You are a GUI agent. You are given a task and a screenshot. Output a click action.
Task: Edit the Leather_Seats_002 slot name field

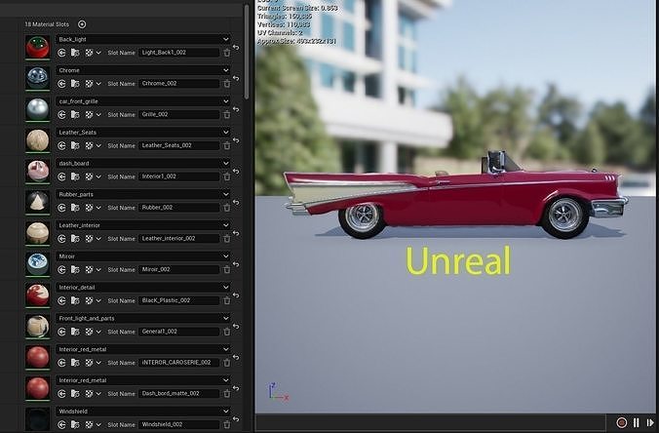click(179, 145)
